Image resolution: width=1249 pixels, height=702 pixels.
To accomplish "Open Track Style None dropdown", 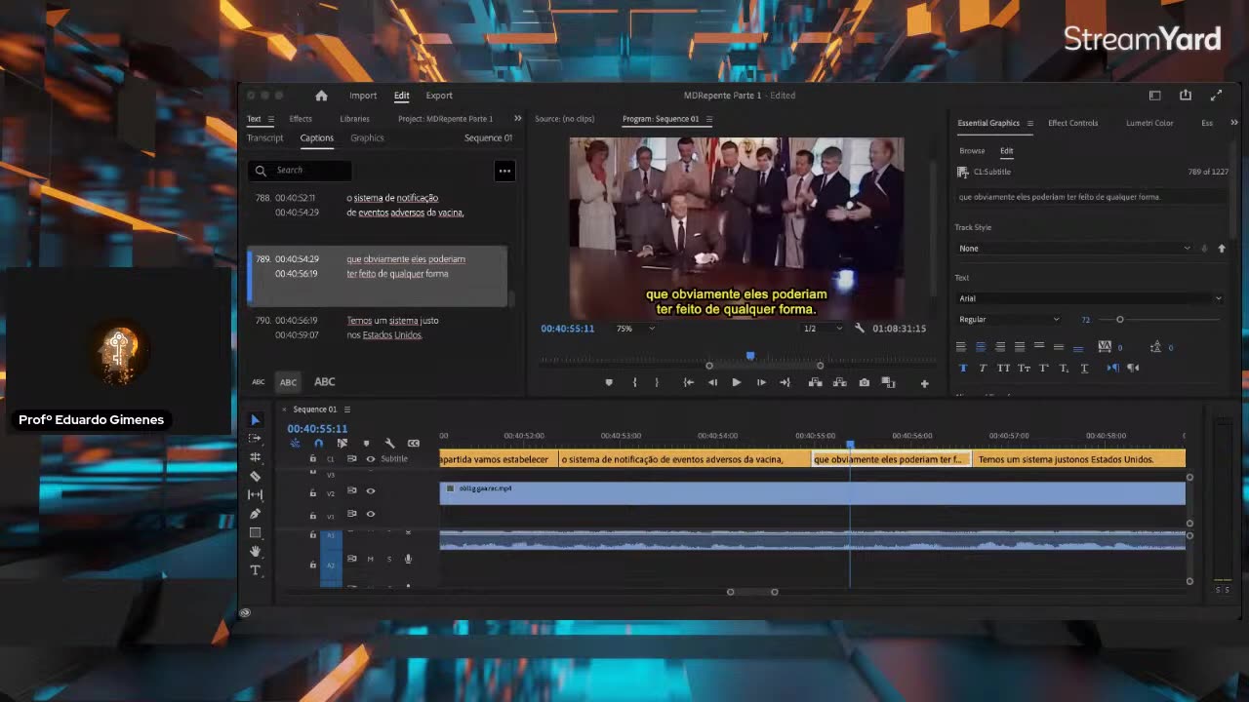I will point(1074,249).
